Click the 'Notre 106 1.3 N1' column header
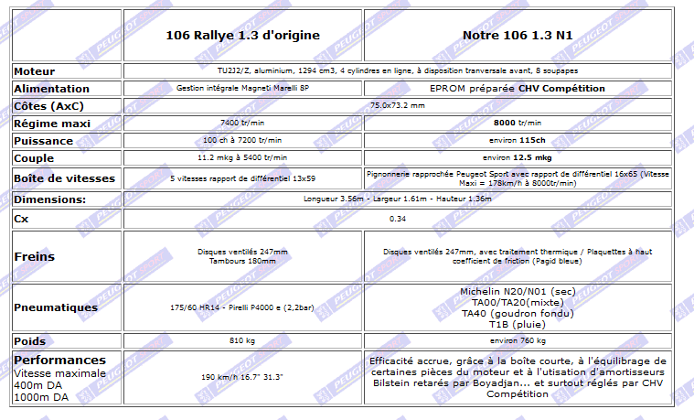Image resolution: width=694 pixels, height=420 pixels. coord(518,35)
